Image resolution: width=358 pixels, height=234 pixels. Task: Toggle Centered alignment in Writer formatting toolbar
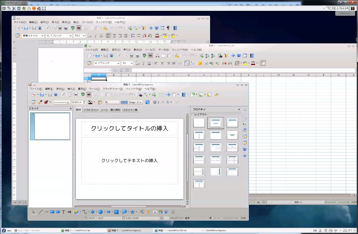click(114, 35)
